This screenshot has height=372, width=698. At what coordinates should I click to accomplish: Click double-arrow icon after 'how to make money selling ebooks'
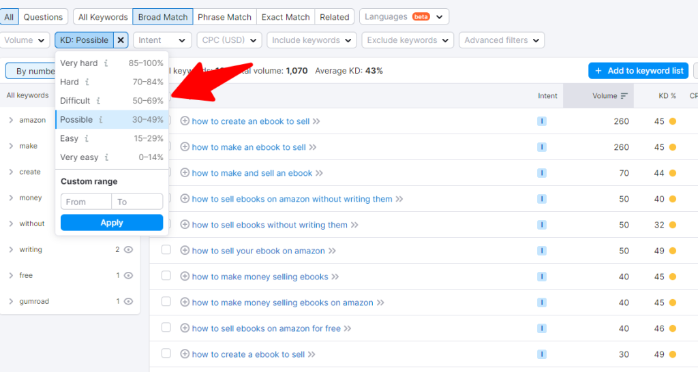click(335, 277)
